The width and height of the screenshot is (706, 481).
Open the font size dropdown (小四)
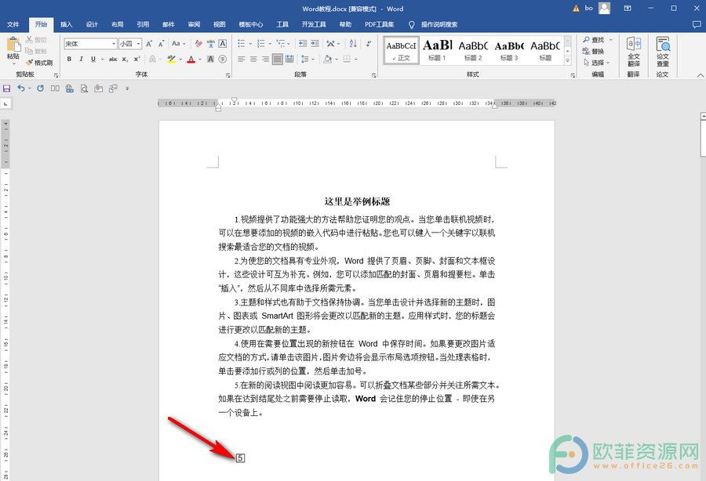coord(138,44)
